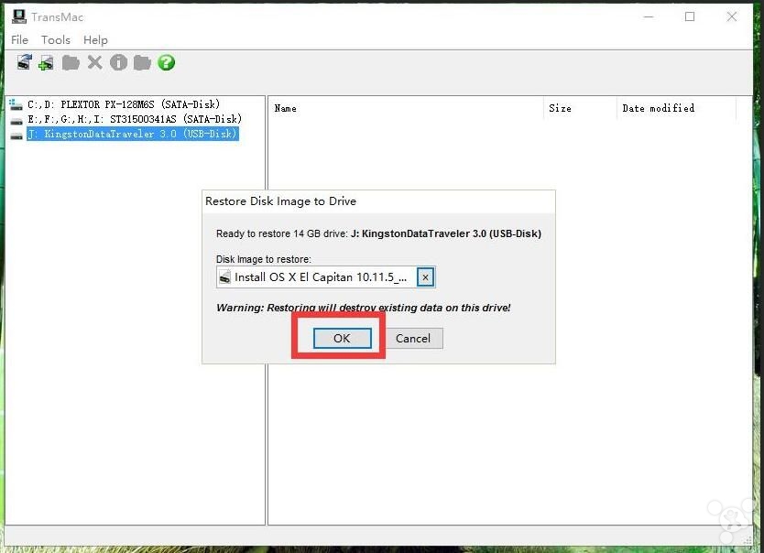The image size is (764, 553).
Task: Click the Ready to restore 14 GB drive text
Action: point(378,233)
